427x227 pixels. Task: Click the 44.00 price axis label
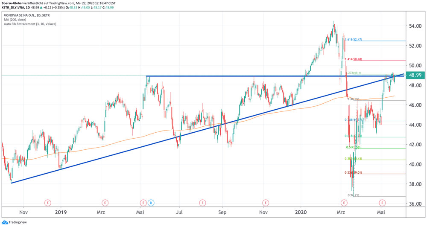click(415, 125)
